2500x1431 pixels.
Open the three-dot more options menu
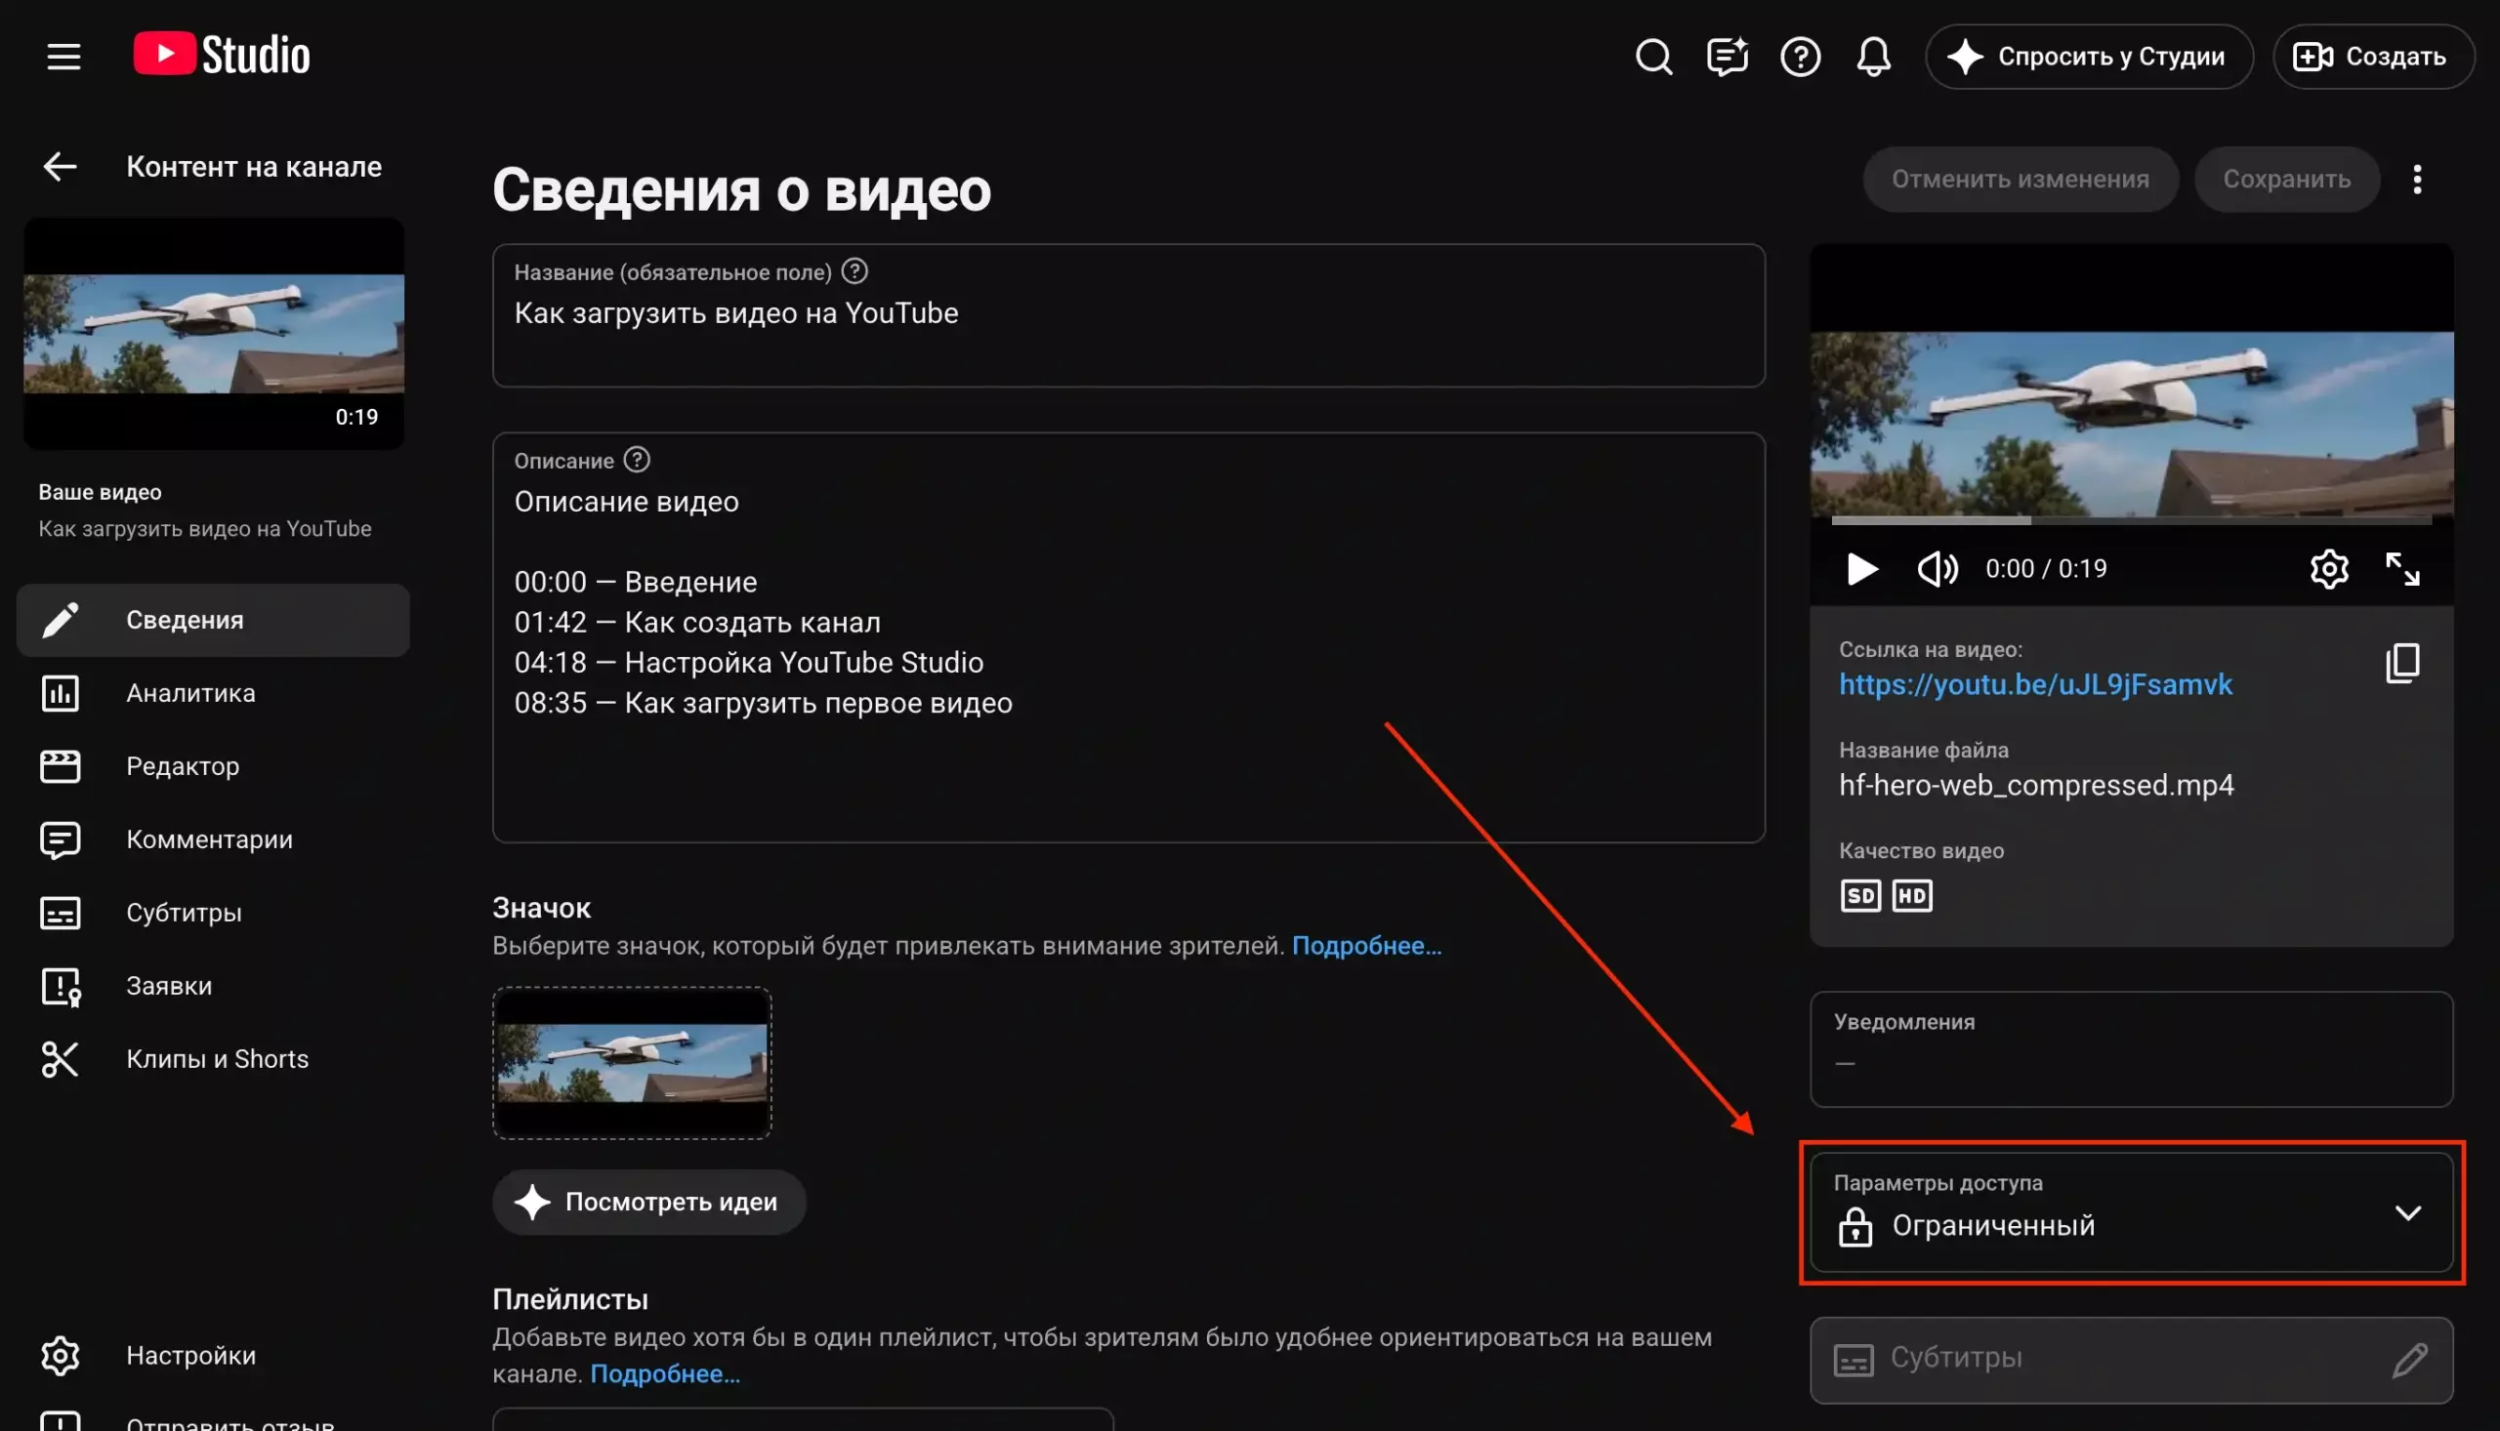point(2417,179)
